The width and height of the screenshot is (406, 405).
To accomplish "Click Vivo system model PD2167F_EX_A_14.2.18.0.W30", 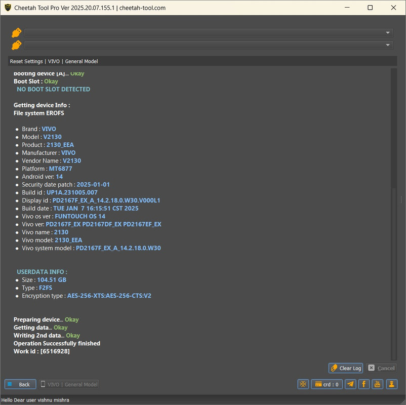I will tap(118, 248).
